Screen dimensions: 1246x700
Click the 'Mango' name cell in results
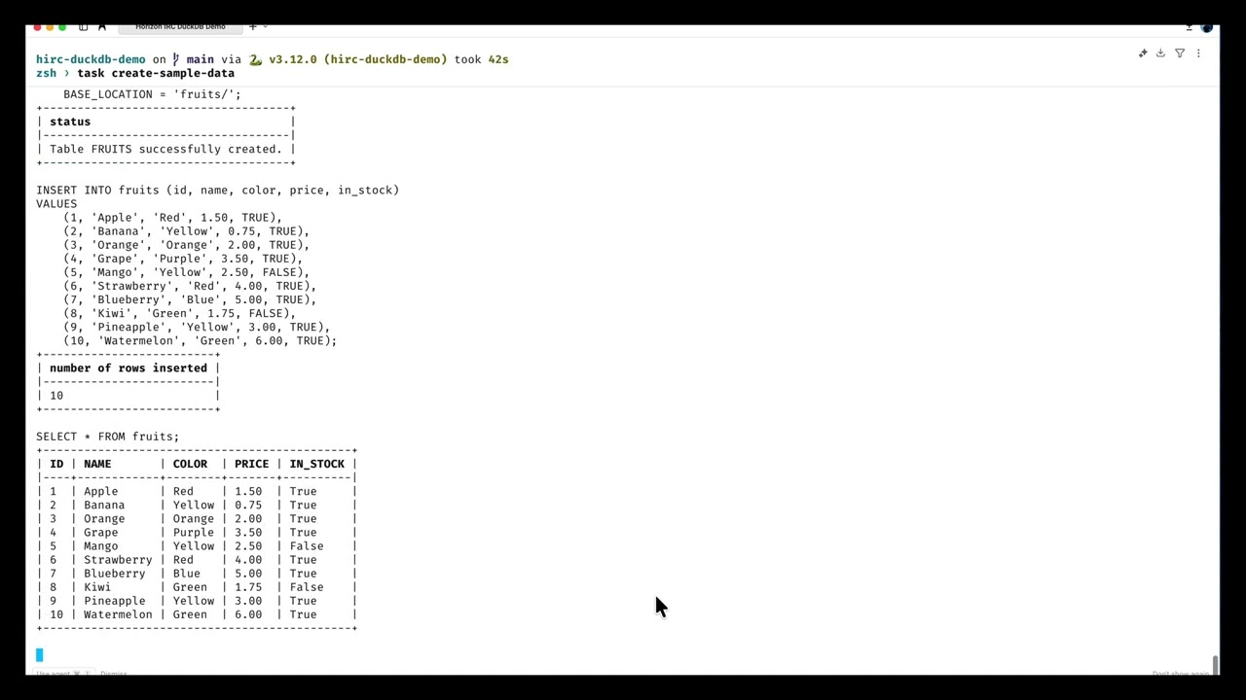(100, 545)
